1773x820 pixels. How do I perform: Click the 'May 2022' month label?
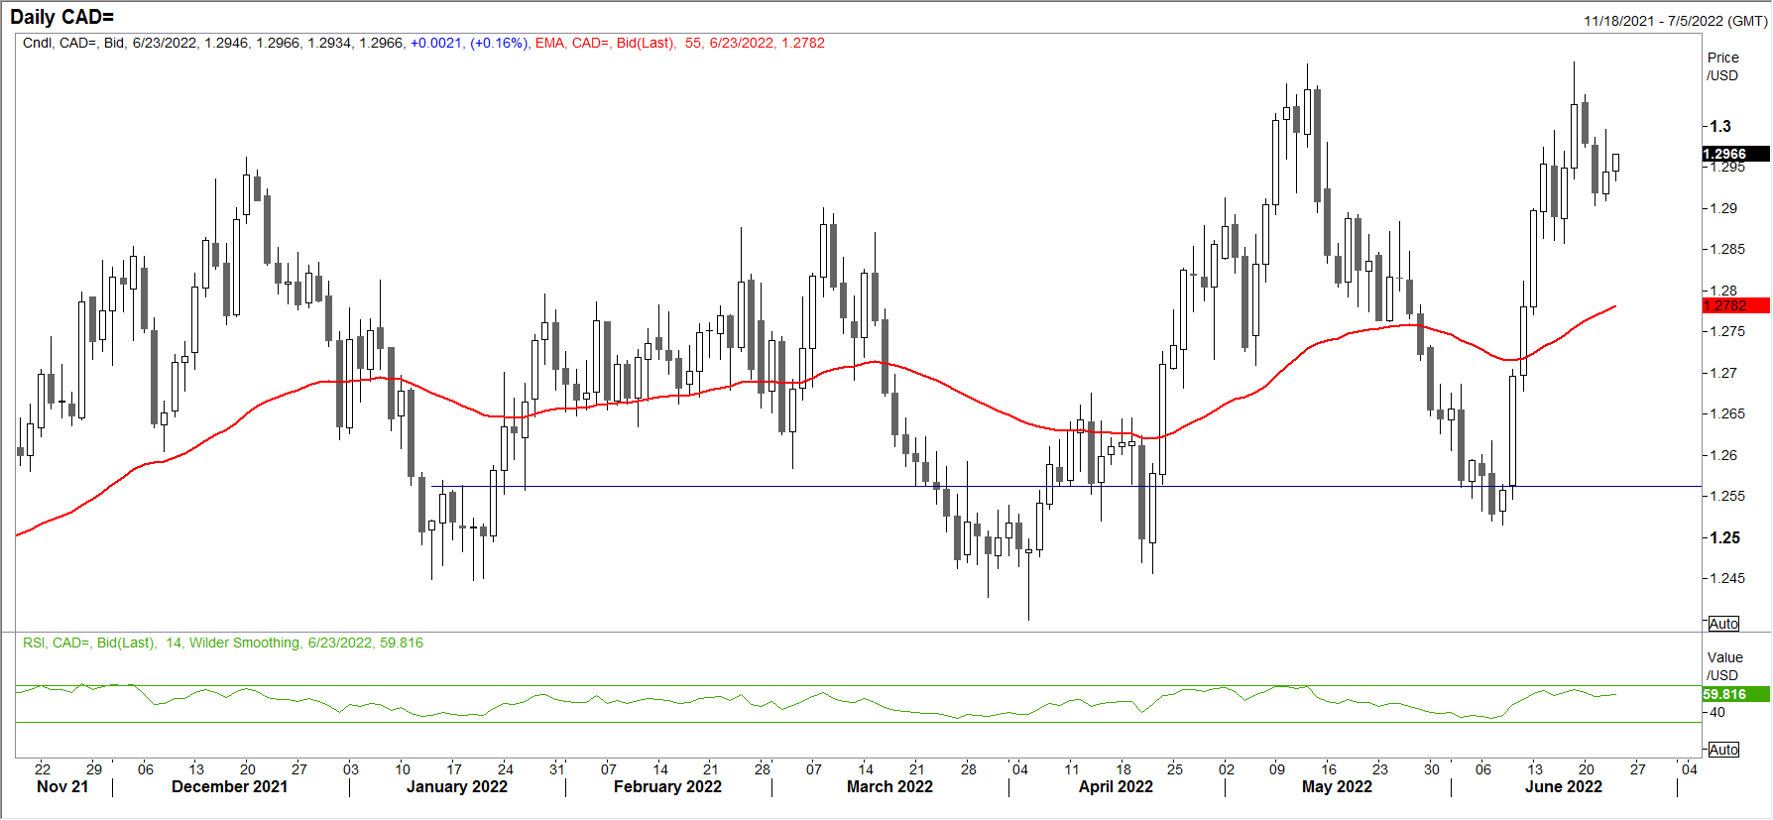1337,786
